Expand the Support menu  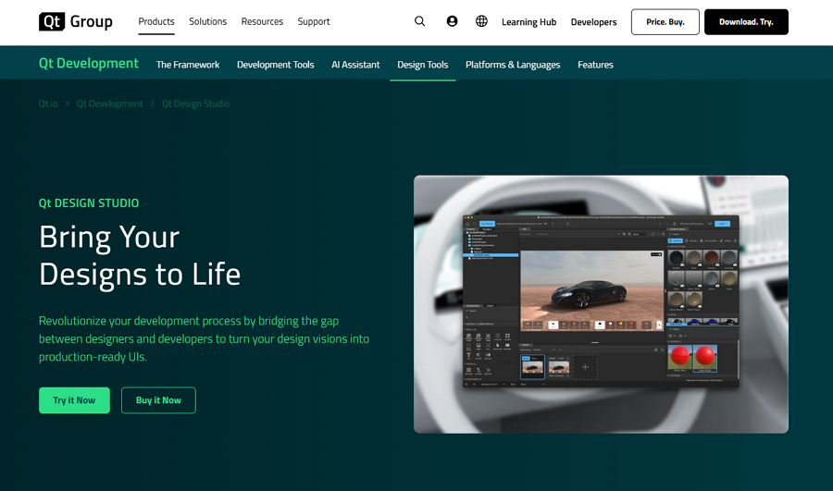(314, 21)
